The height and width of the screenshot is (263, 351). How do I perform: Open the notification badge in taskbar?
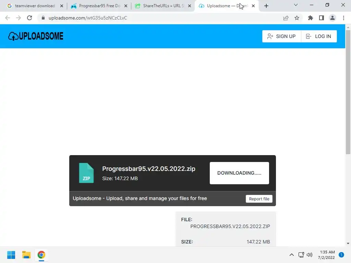tap(341, 255)
